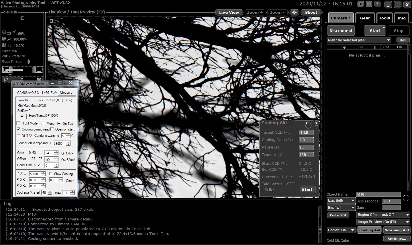This screenshot has height=245, width=412.
Task: Close the Cooling Aid panel
Action: click(x=316, y=123)
